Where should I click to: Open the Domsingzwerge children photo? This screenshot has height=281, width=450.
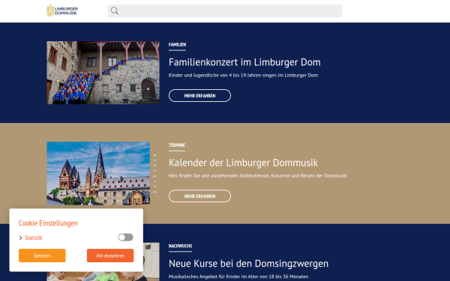click(x=151, y=262)
